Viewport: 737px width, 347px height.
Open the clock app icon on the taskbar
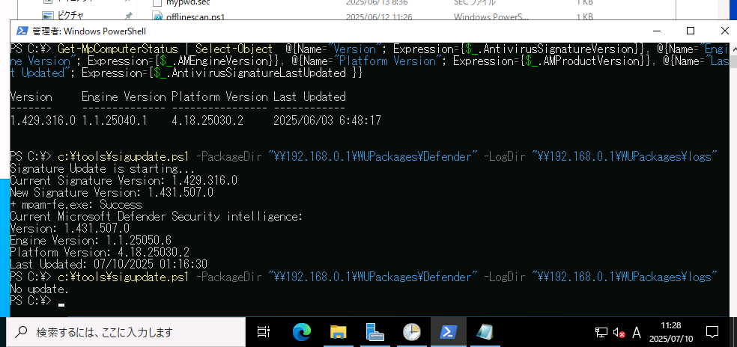click(412, 333)
